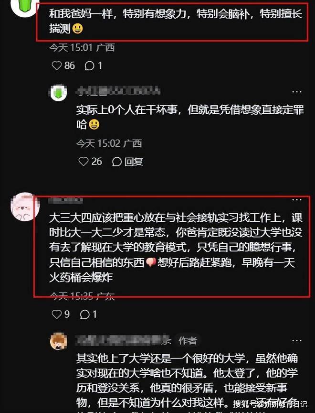Tap the 回复 reply button
Viewport: 315px width, 413px height.
[x=127, y=162]
